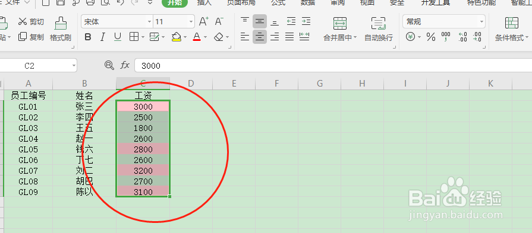Select cell with value 1800

[143, 128]
